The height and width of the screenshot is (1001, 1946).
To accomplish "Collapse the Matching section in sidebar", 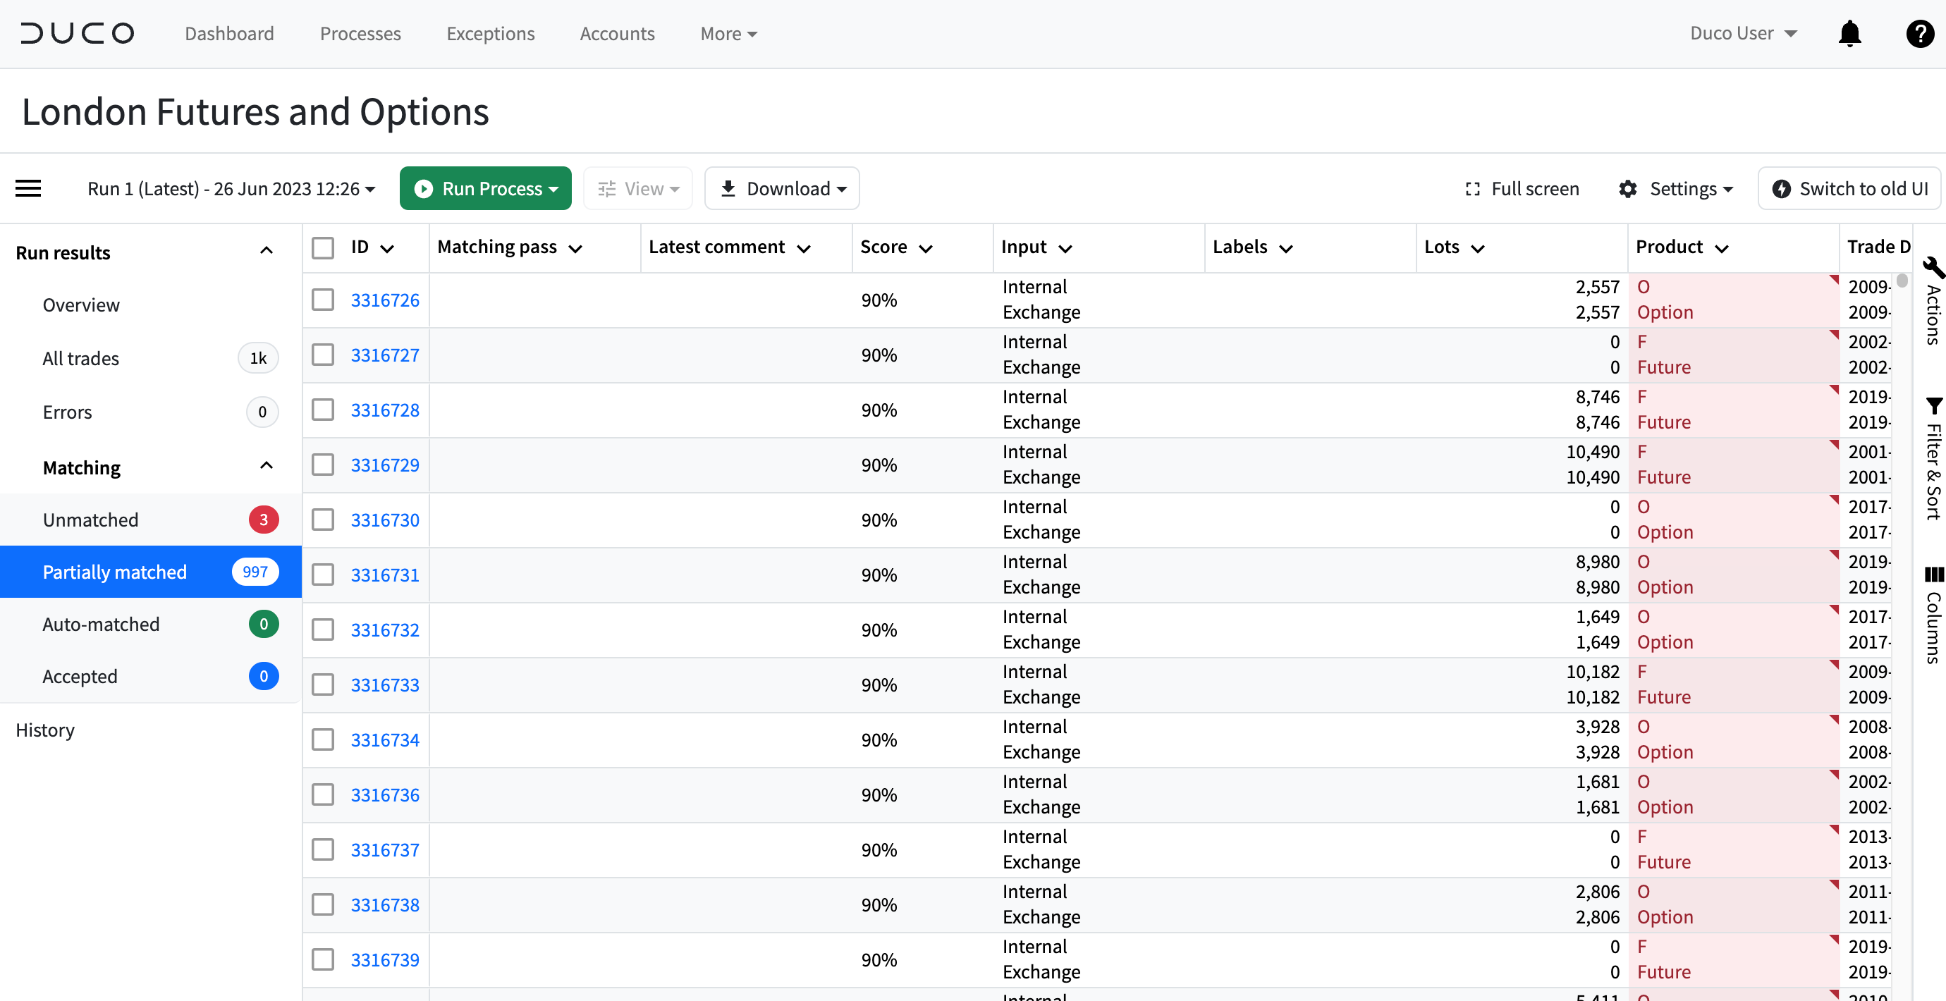I will pos(265,466).
